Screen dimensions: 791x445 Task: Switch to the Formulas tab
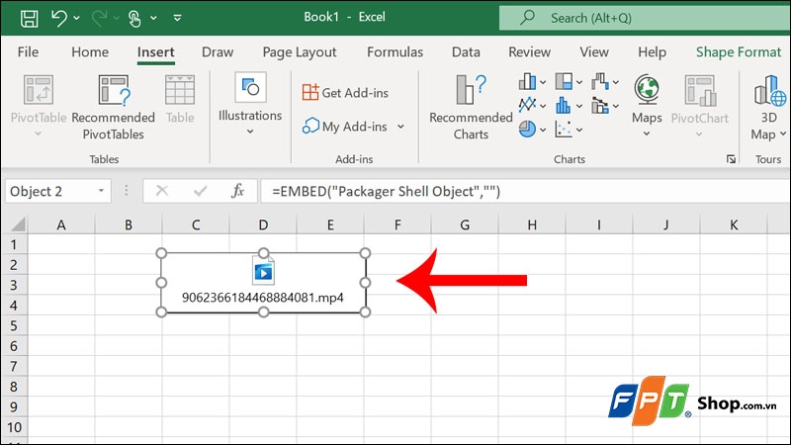395,52
